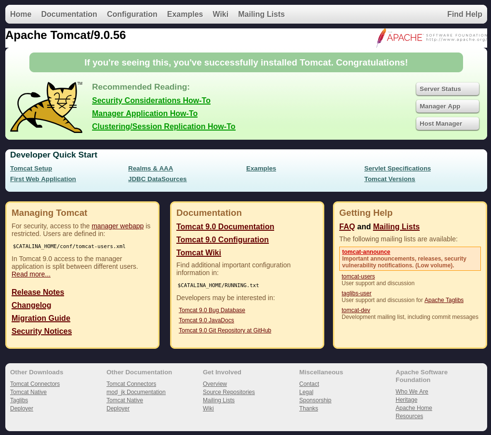This screenshot has height=435, width=491.
Task: Click the Host Manager button
Action: [x=448, y=124]
